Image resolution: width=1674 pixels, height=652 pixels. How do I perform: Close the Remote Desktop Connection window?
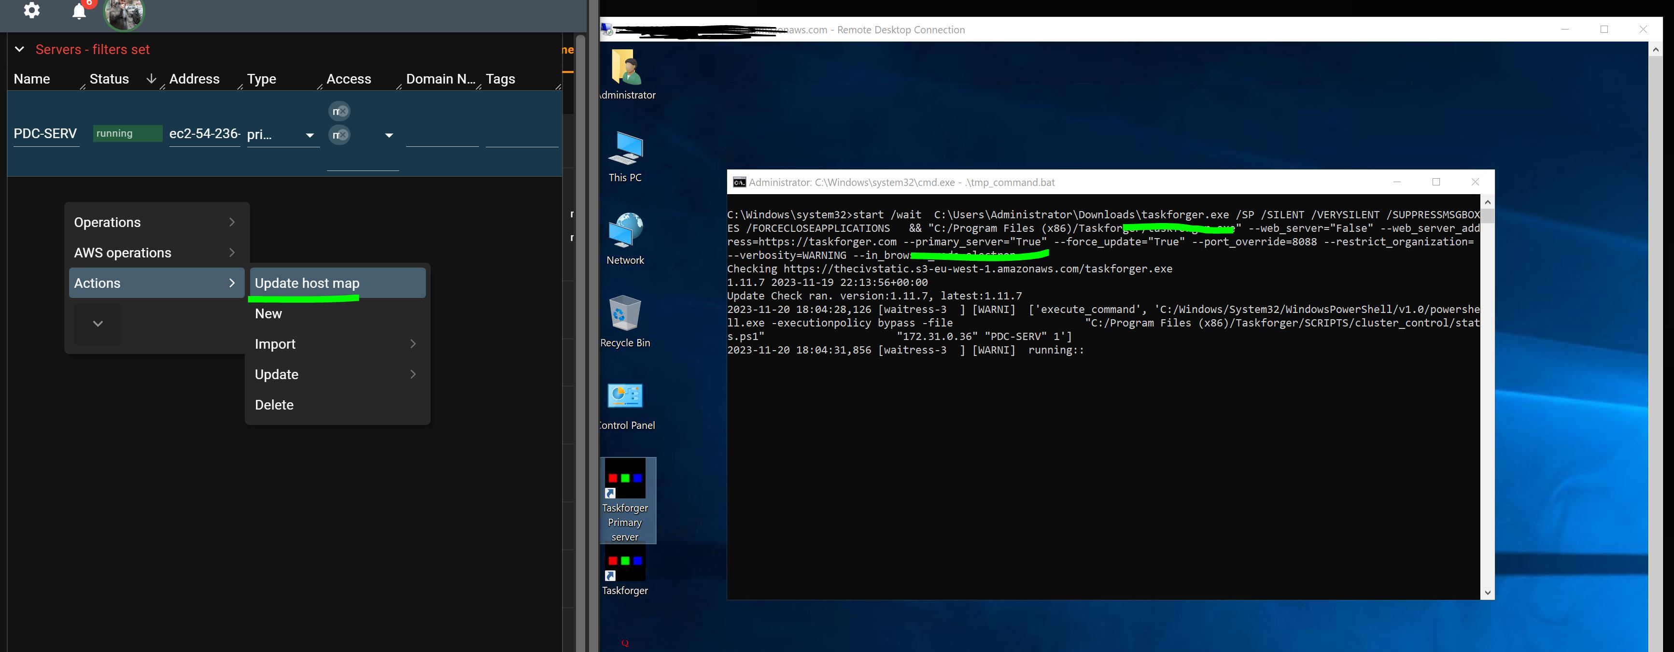[1643, 29]
